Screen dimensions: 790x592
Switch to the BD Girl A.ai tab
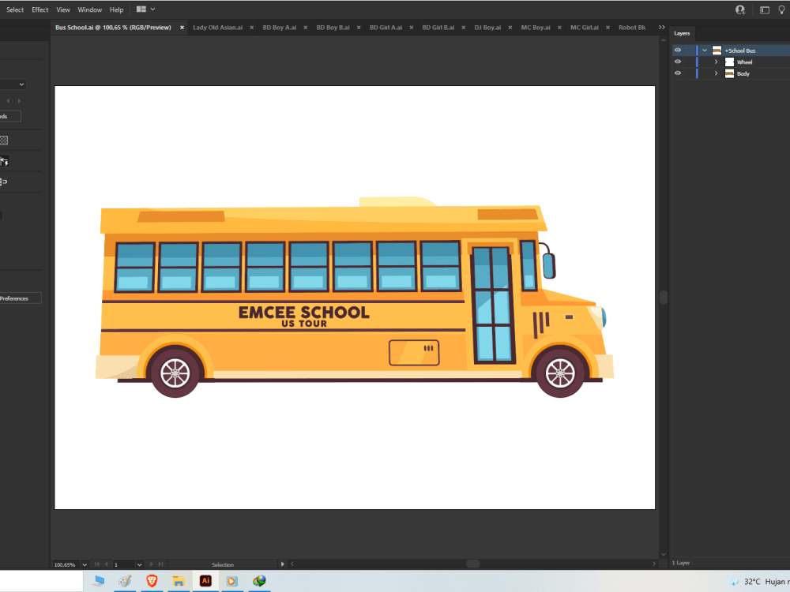[x=386, y=27]
